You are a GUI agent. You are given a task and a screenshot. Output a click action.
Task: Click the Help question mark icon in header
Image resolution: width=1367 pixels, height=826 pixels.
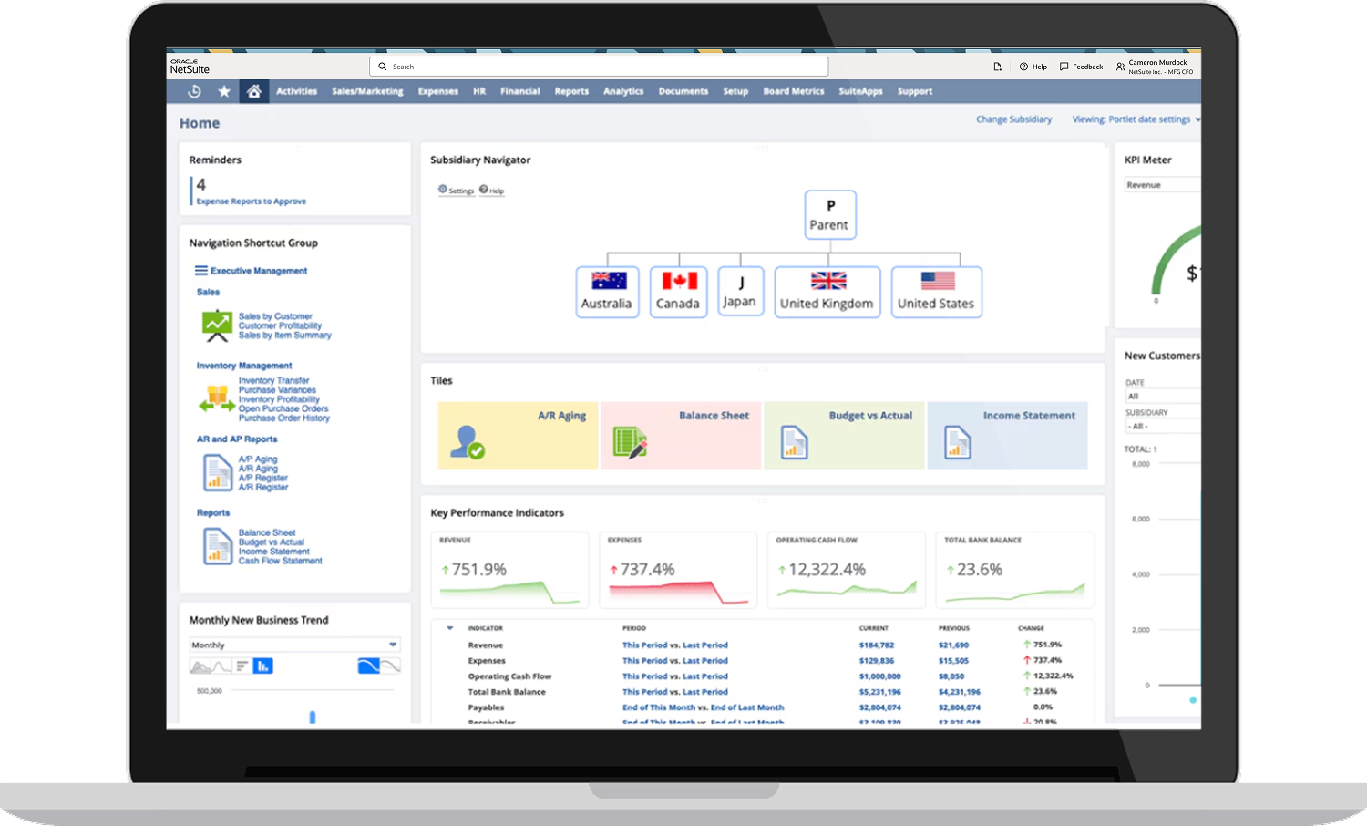coord(1023,67)
